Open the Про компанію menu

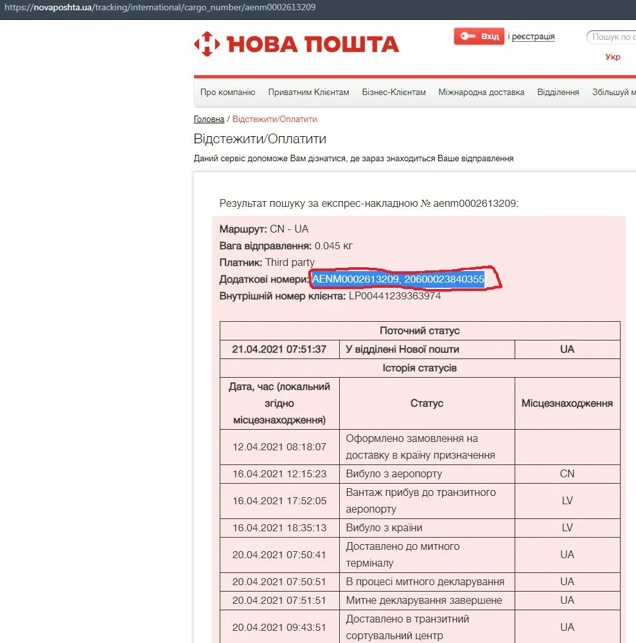point(227,92)
